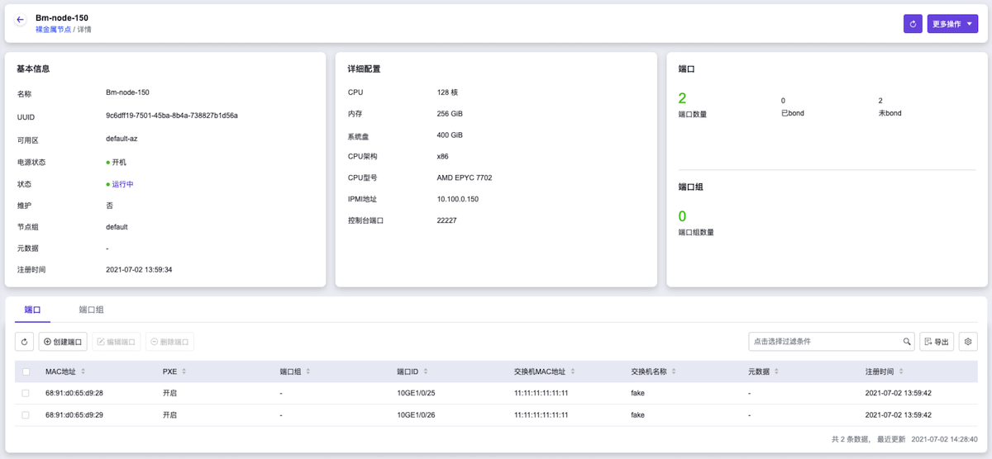This screenshot has width=992, height=459.
Task: Click the 创建端口 button
Action: pyautogui.click(x=63, y=342)
